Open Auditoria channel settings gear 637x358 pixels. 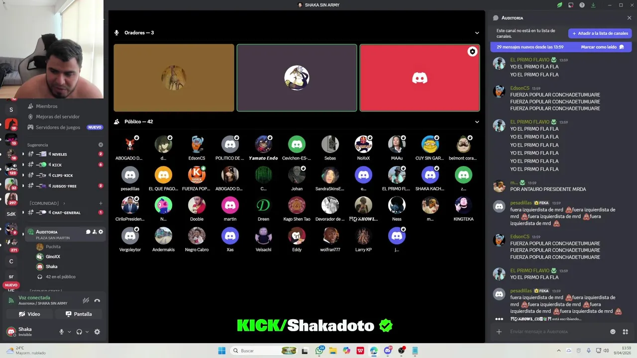point(101,232)
